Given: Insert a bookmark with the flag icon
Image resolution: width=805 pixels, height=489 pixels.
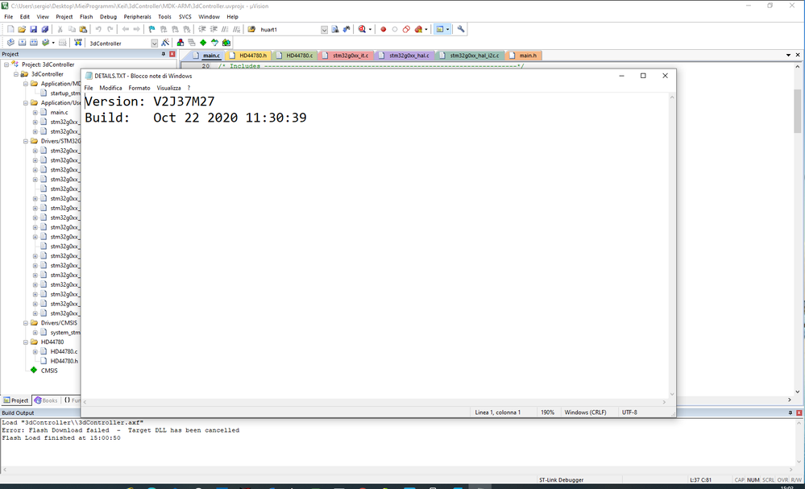Looking at the screenshot, I should pos(152,29).
